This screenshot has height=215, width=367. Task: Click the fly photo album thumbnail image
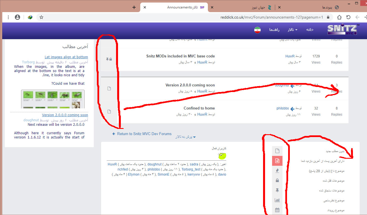(53, 99)
